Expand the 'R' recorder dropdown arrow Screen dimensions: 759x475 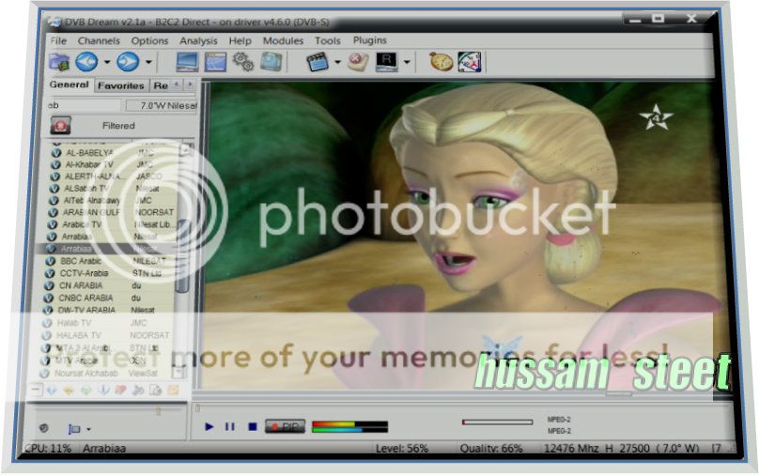(x=407, y=62)
